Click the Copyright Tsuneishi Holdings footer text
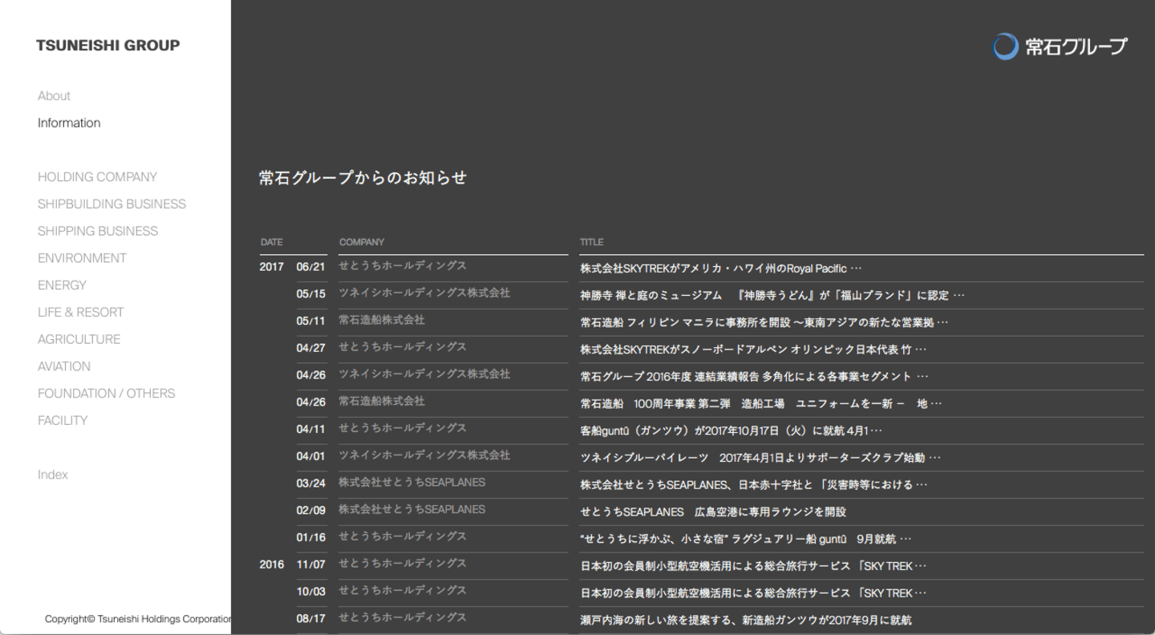This screenshot has width=1155, height=635. point(138,619)
